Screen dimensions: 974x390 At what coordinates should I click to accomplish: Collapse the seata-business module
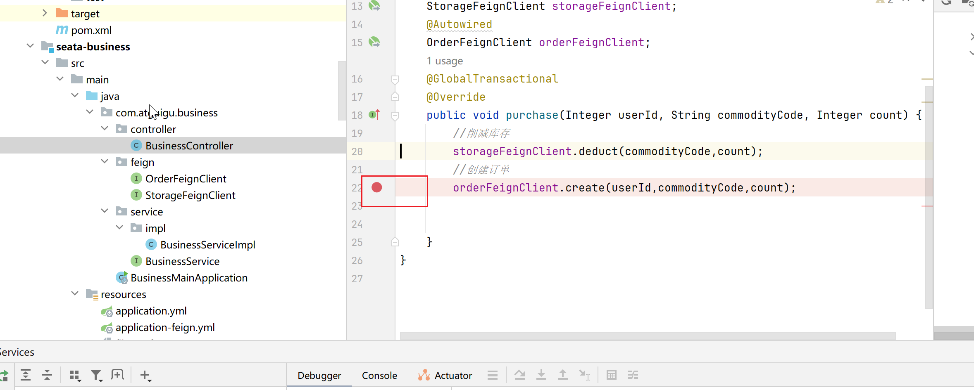pyautogui.click(x=30, y=46)
